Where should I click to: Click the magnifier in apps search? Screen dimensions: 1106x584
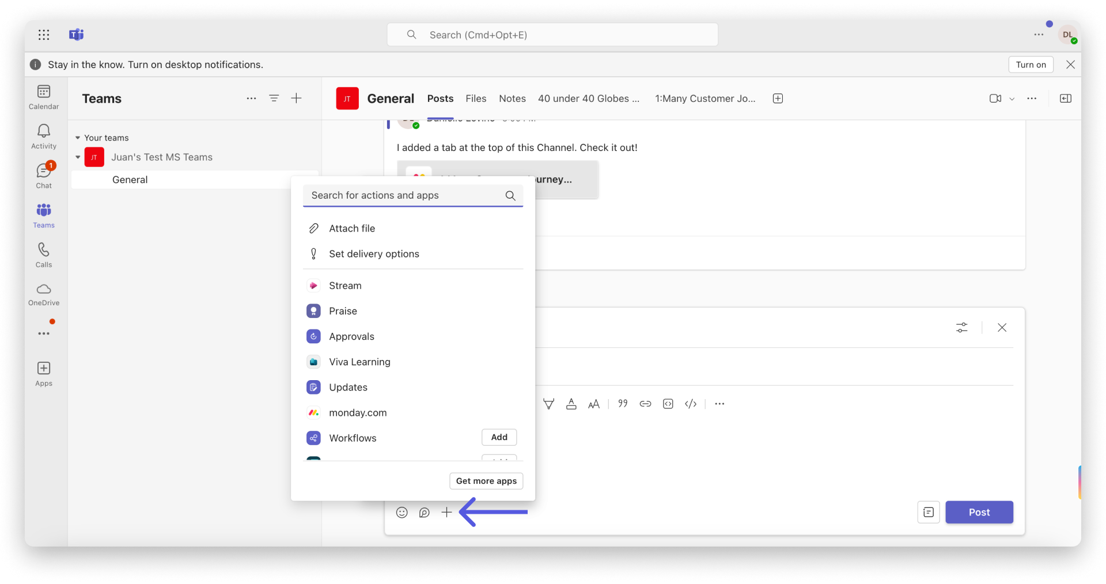click(x=510, y=196)
